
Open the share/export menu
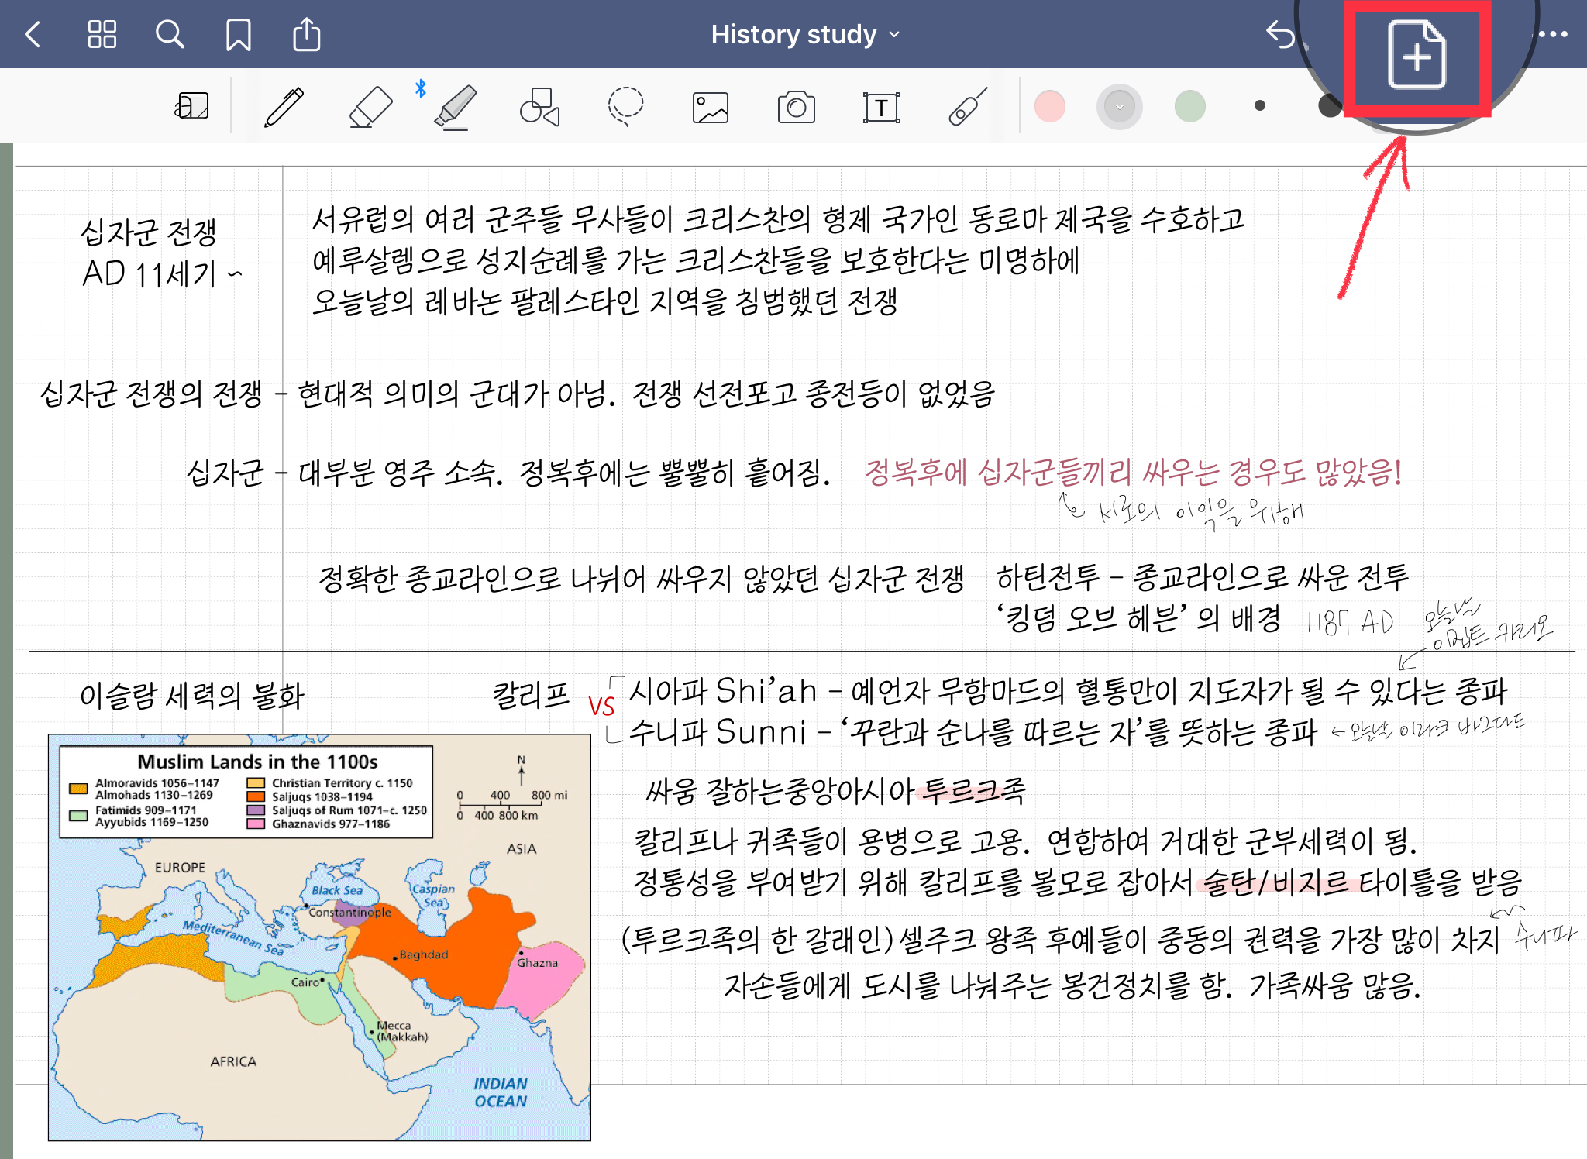point(307,35)
